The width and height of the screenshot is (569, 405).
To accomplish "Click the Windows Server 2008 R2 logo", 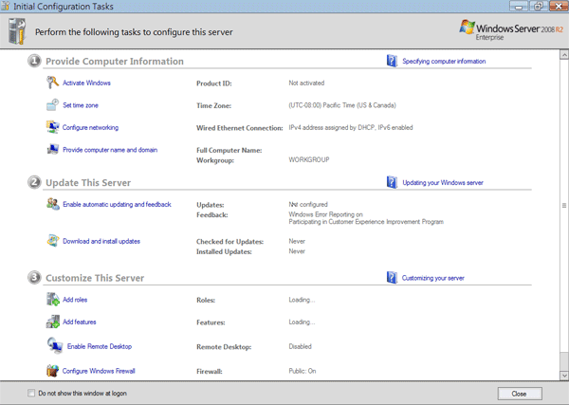I will [x=511, y=30].
